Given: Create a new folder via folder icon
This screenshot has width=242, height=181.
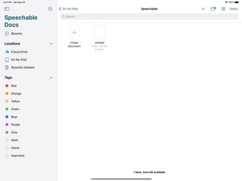Looking at the screenshot, I should coord(213,9).
